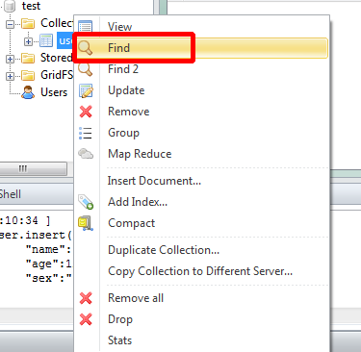Click the GridFS folder icon
361x352 pixels.
coord(28,75)
